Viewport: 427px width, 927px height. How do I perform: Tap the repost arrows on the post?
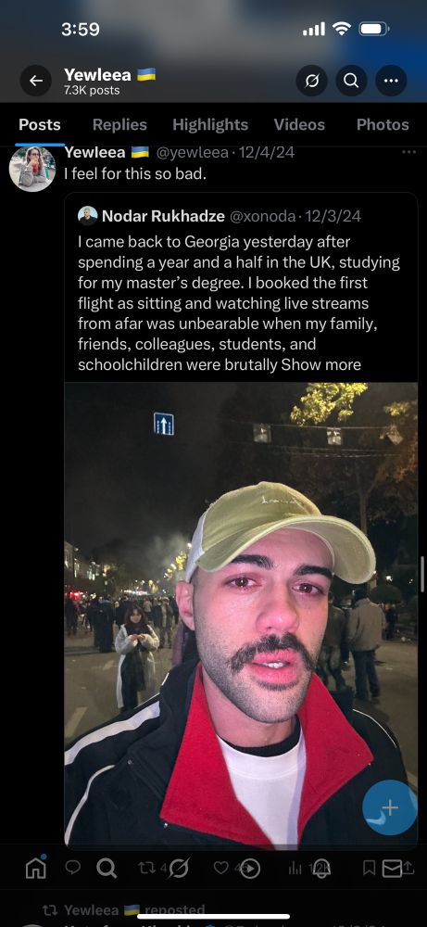pyautogui.click(x=145, y=868)
